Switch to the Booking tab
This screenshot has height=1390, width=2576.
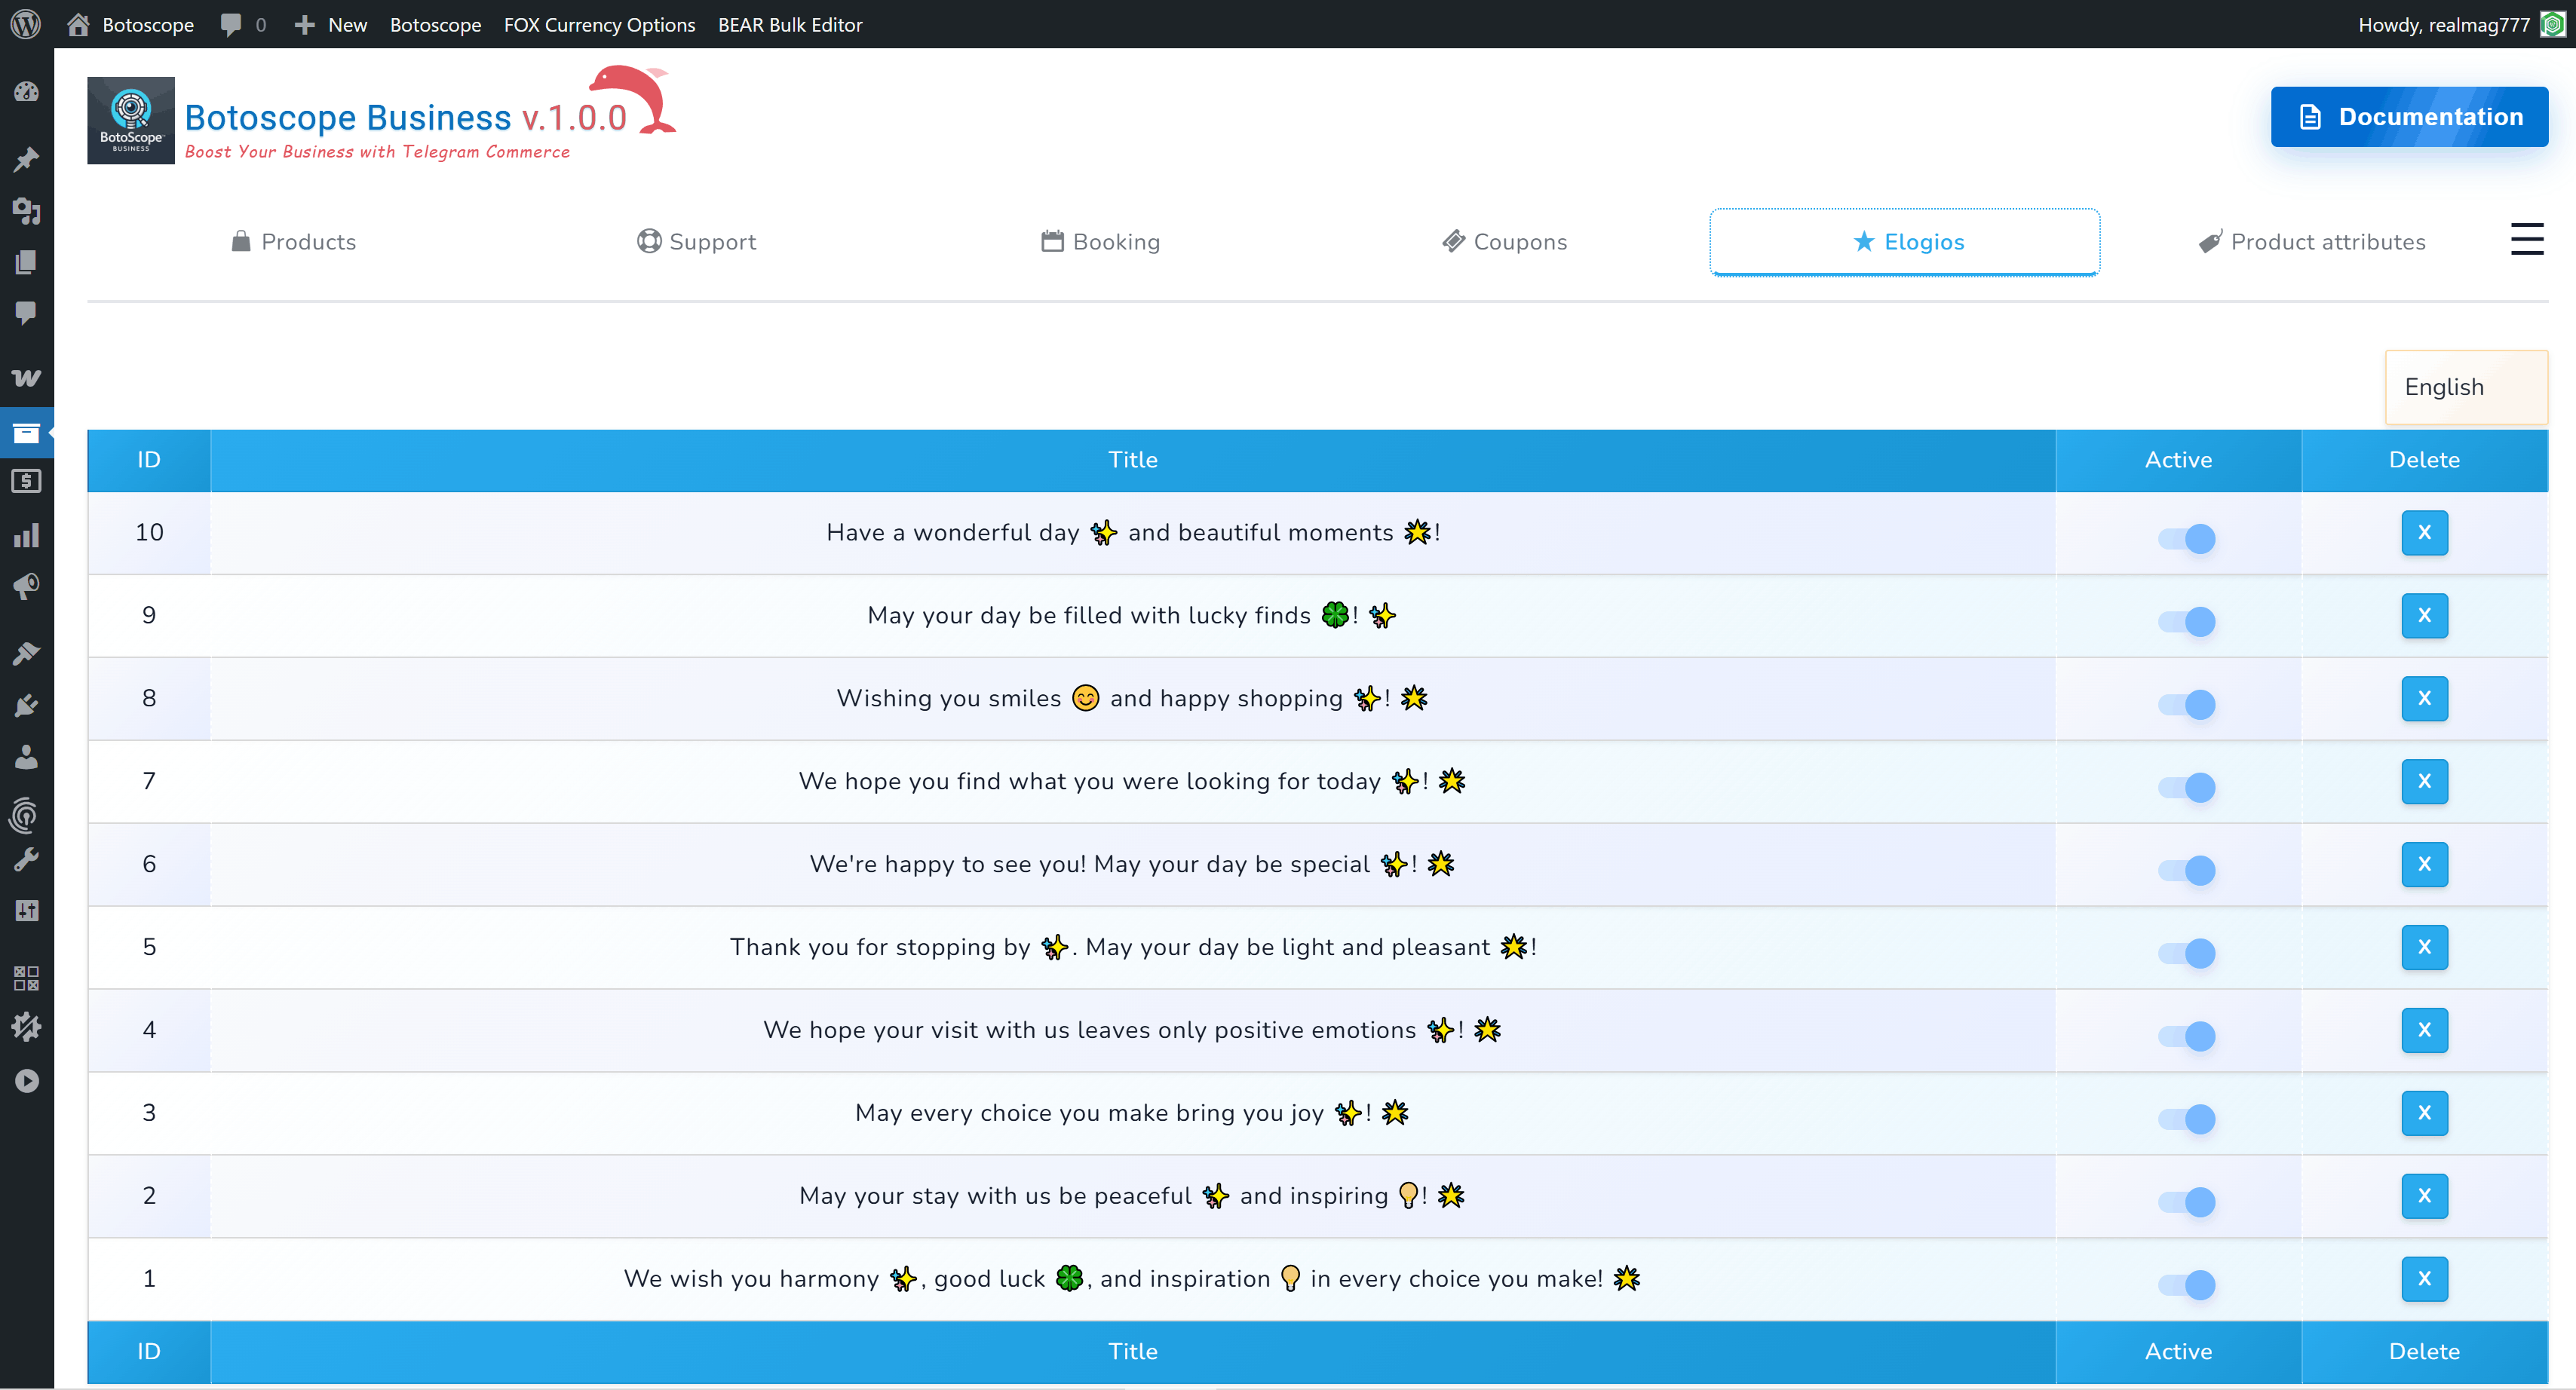[x=1100, y=240]
